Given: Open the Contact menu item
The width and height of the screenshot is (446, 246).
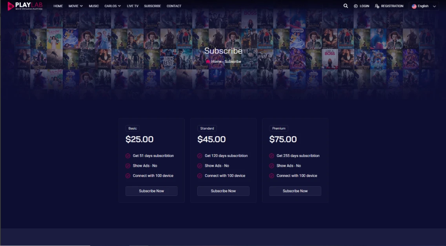Looking at the screenshot, I should 174,6.
